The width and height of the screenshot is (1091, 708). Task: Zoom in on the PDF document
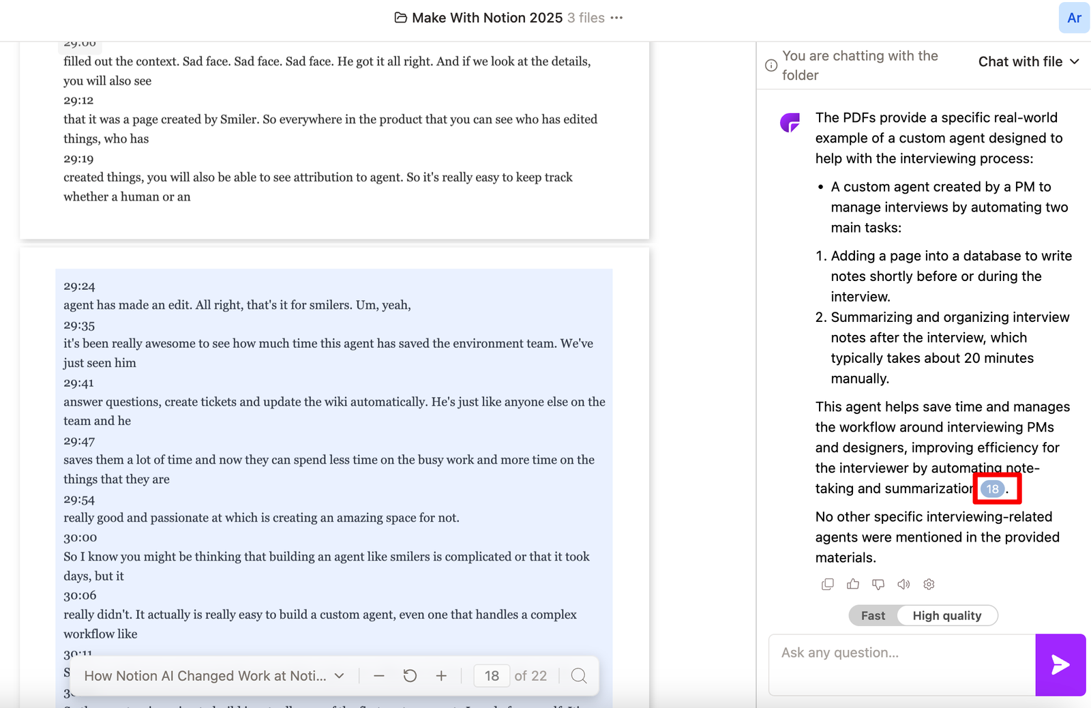[441, 676]
